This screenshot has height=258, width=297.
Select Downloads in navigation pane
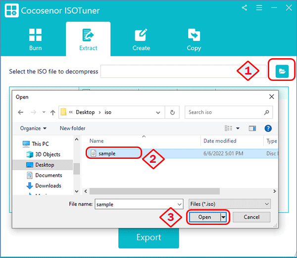(49, 185)
